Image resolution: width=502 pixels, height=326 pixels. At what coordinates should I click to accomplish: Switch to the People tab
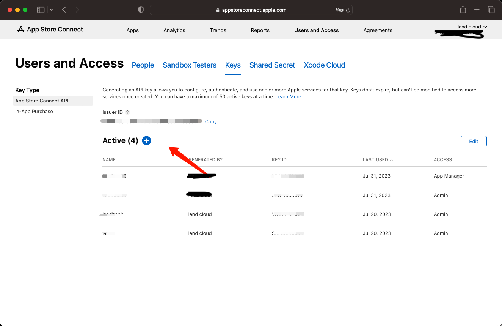pos(143,65)
